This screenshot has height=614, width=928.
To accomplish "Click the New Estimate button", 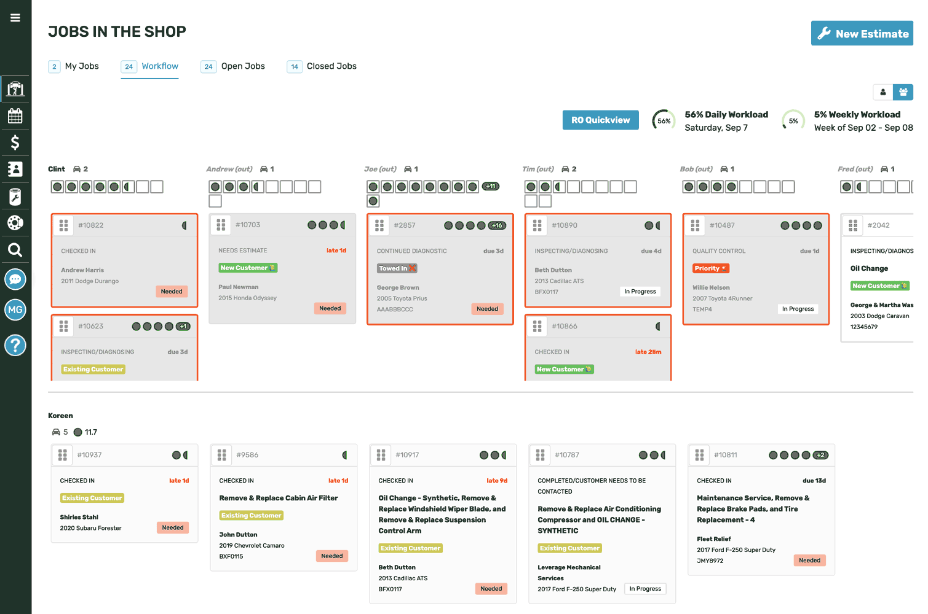I will tap(862, 34).
